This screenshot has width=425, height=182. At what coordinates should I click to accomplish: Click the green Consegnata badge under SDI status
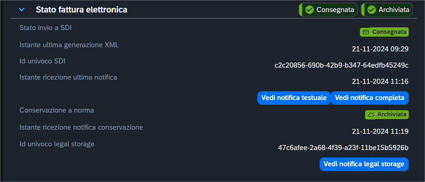(x=384, y=32)
